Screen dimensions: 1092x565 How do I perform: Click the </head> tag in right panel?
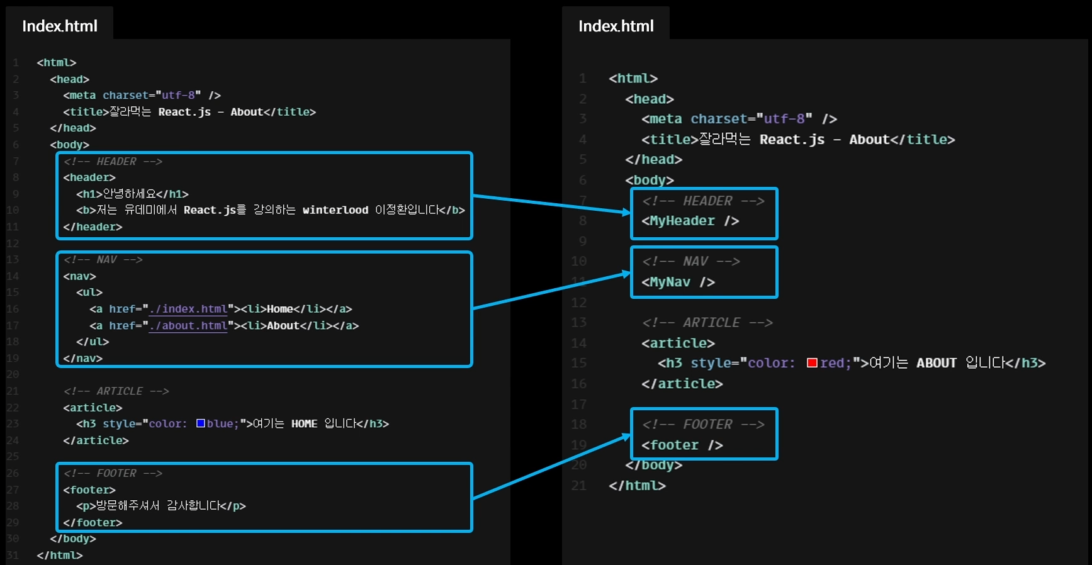(654, 159)
